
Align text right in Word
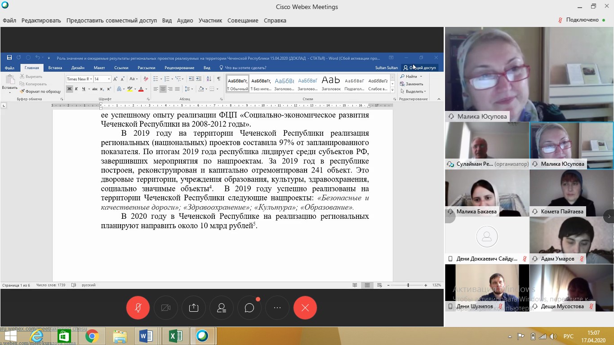coord(170,89)
